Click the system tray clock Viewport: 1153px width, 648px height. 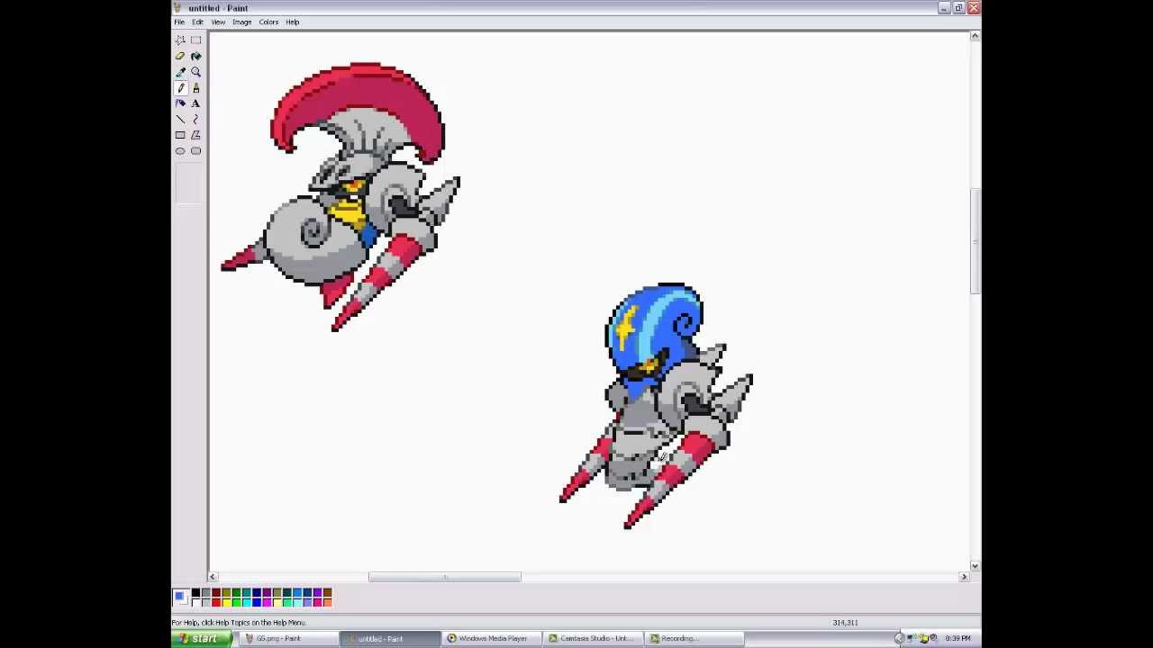click(958, 639)
